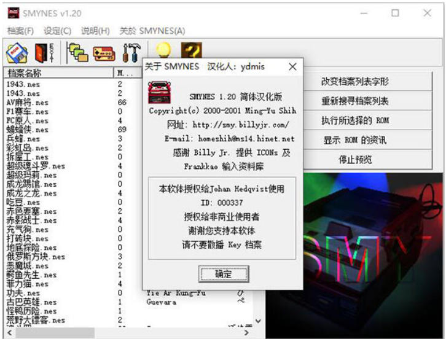This screenshot has width=446, height=339.
Task: Select 兵蜂.nes in file list
Action: pos(23,139)
